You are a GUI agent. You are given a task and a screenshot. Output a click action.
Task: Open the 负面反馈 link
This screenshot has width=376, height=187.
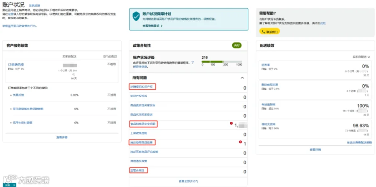point(18,95)
